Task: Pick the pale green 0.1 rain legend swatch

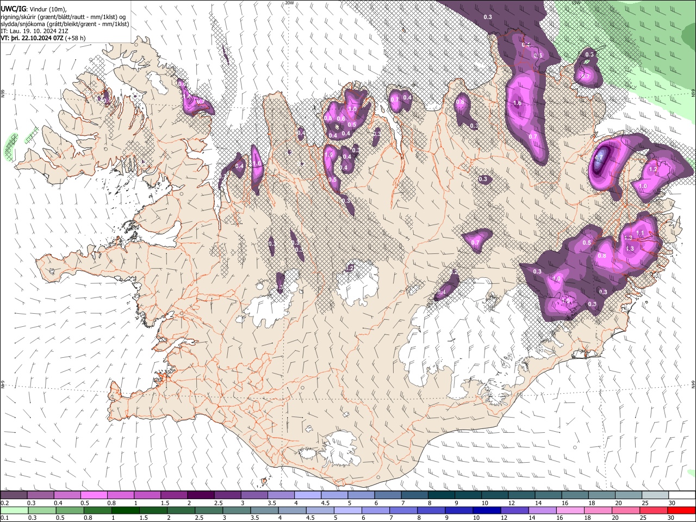Action: 14,511
